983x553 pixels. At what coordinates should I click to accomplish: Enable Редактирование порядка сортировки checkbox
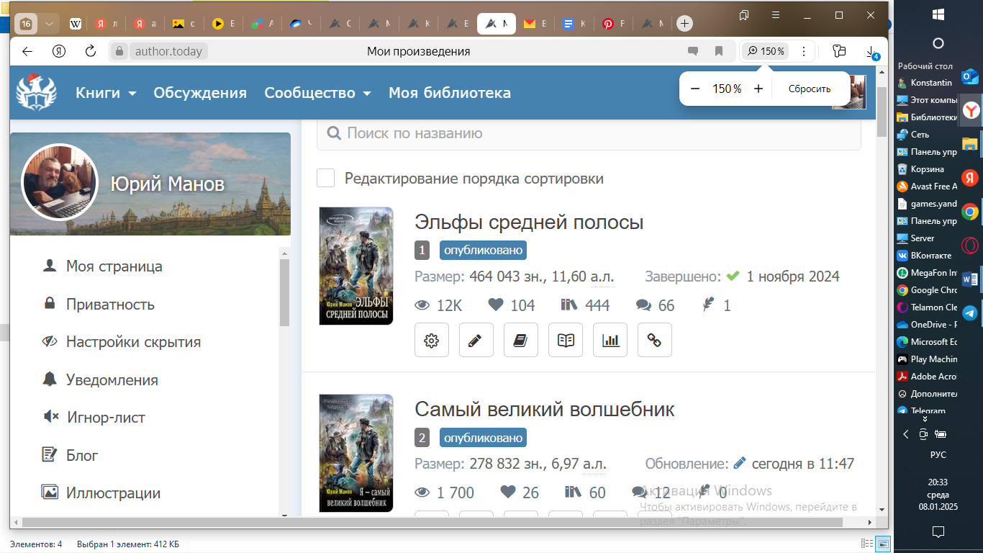(x=326, y=179)
